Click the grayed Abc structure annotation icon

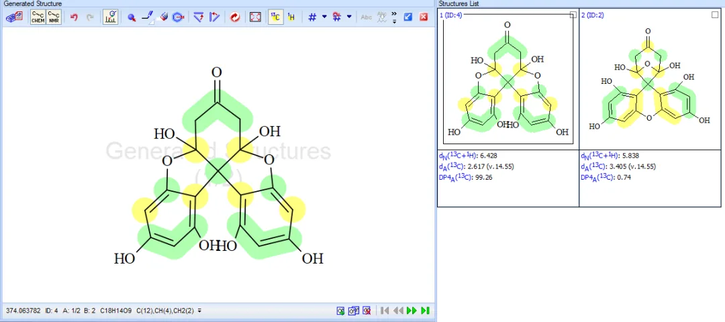[381, 17]
